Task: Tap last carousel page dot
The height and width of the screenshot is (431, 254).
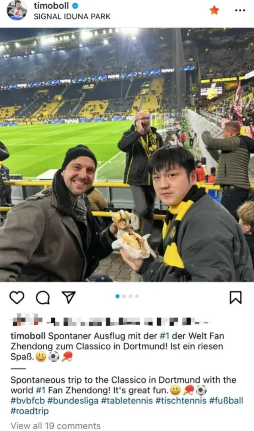Action: click(x=137, y=296)
